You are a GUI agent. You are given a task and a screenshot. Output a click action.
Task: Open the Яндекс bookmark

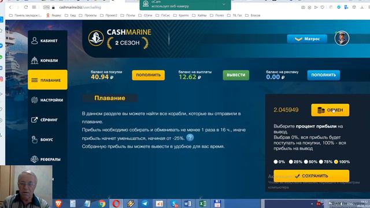[x=54, y=16]
